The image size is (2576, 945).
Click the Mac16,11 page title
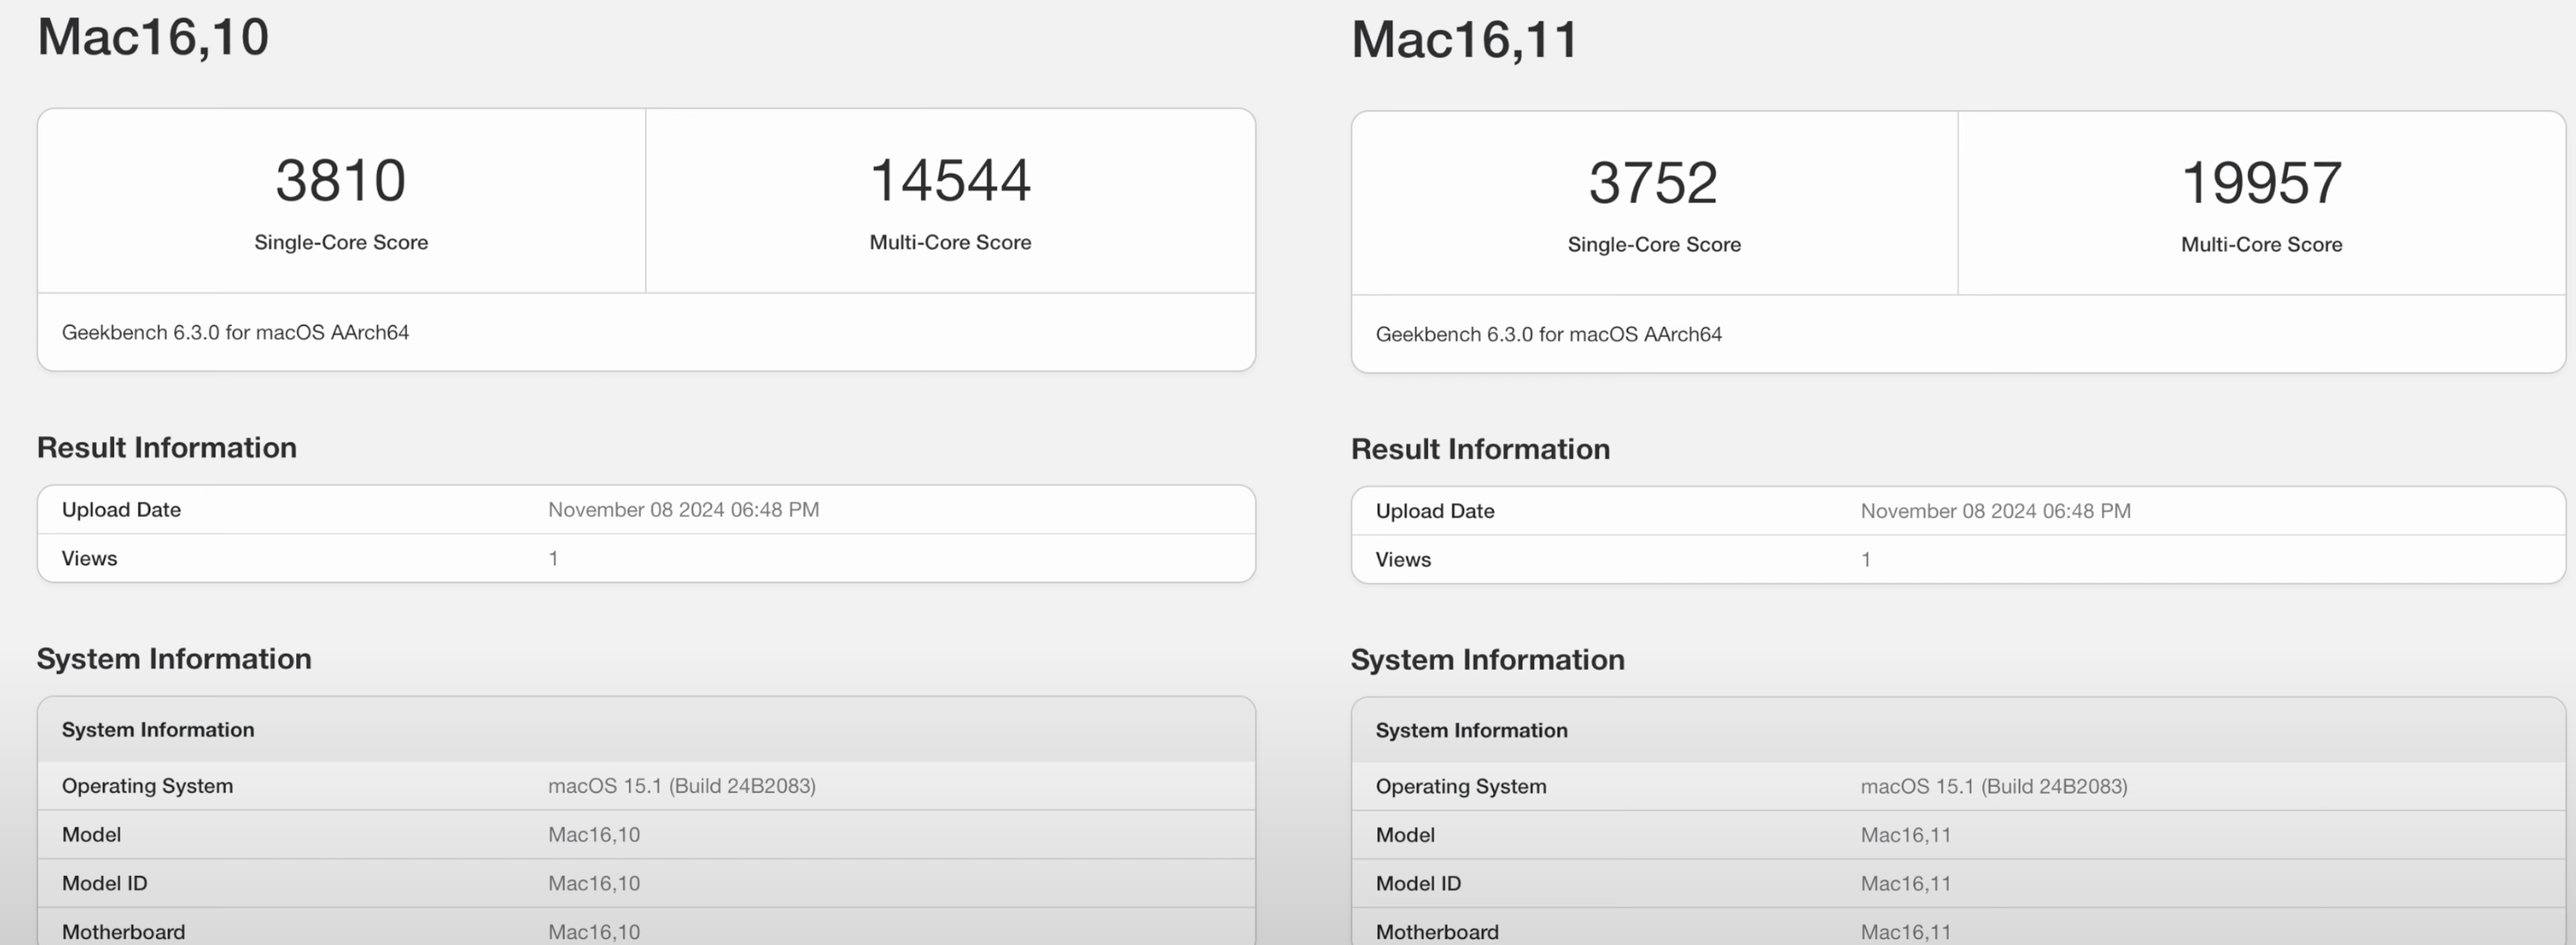[x=1464, y=40]
